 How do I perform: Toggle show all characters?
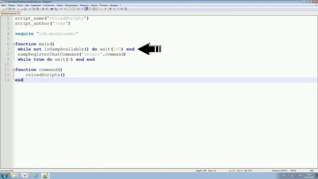[82, 9]
